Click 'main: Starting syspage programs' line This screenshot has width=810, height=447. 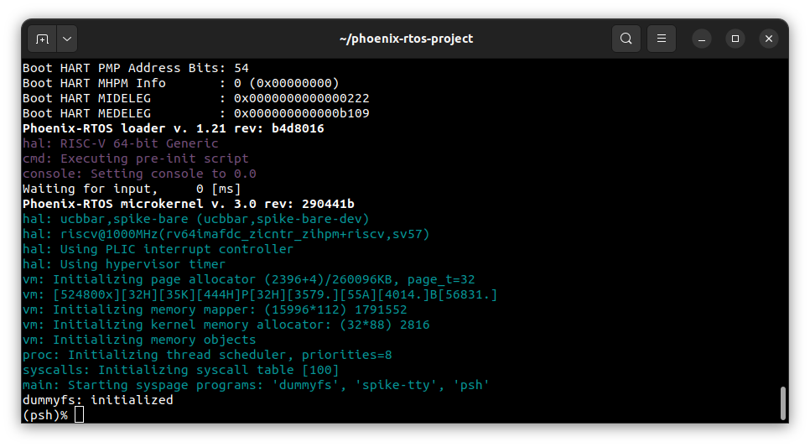tap(257, 385)
